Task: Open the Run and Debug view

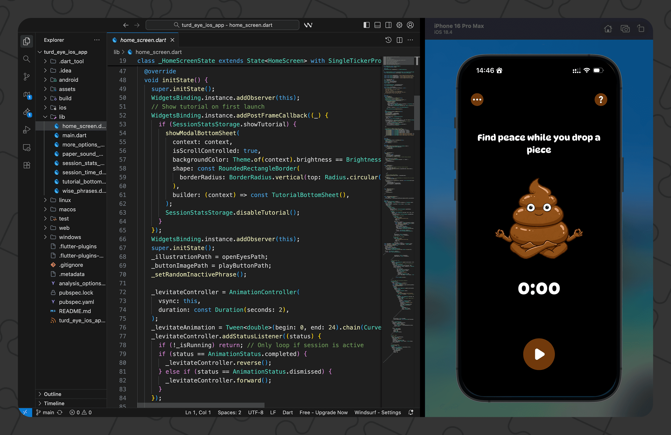Action: coord(26,130)
